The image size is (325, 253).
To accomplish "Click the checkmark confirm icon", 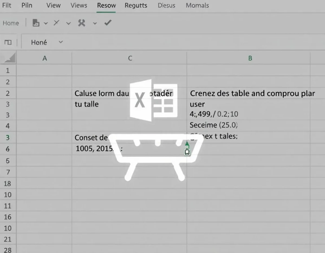I will 108,23.
